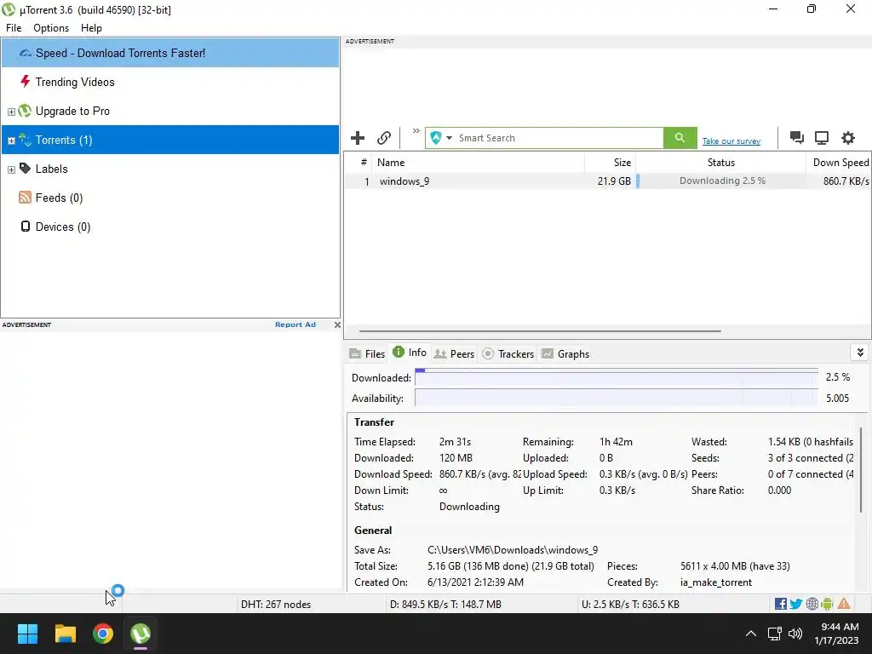Click the remote monitor toolbar icon
The height and width of the screenshot is (654, 872).
(822, 138)
